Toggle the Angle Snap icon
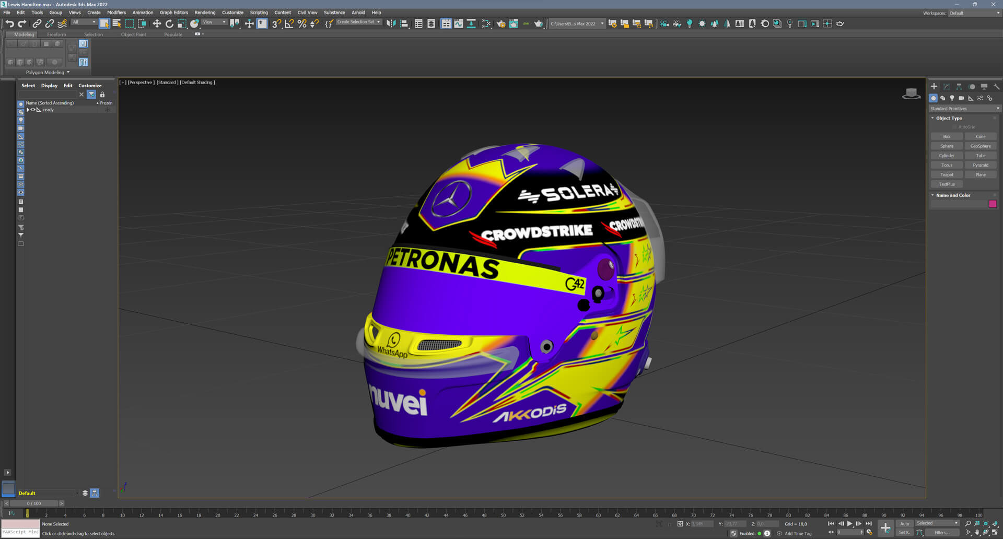1003x539 pixels. [x=289, y=24]
